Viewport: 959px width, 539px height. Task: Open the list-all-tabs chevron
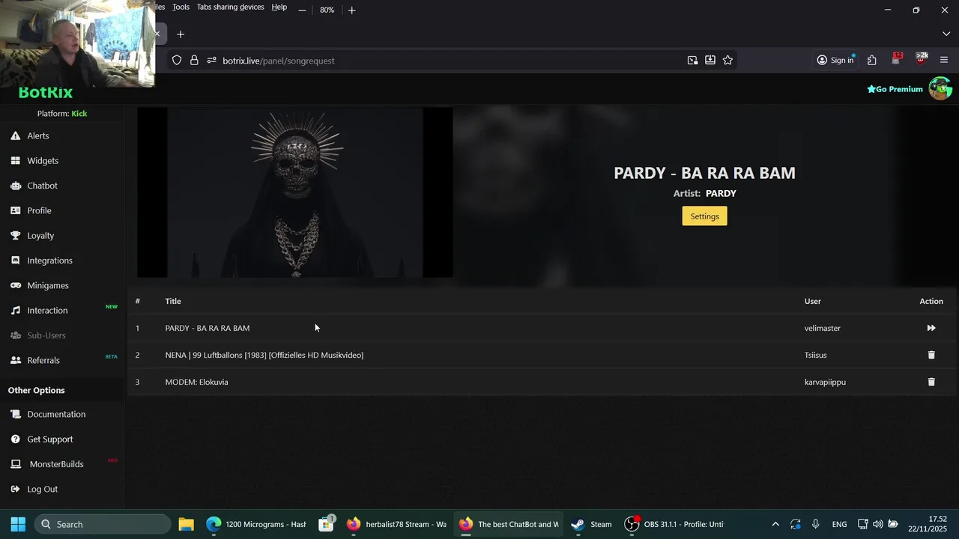(x=946, y=34)
